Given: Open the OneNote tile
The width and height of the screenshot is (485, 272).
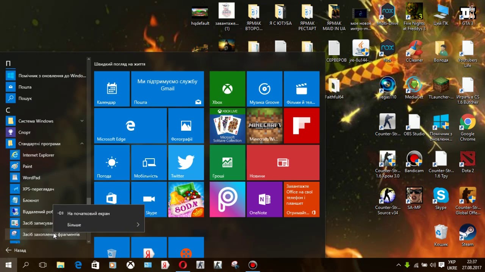Looking at the screenshot, I should (264, 199).
